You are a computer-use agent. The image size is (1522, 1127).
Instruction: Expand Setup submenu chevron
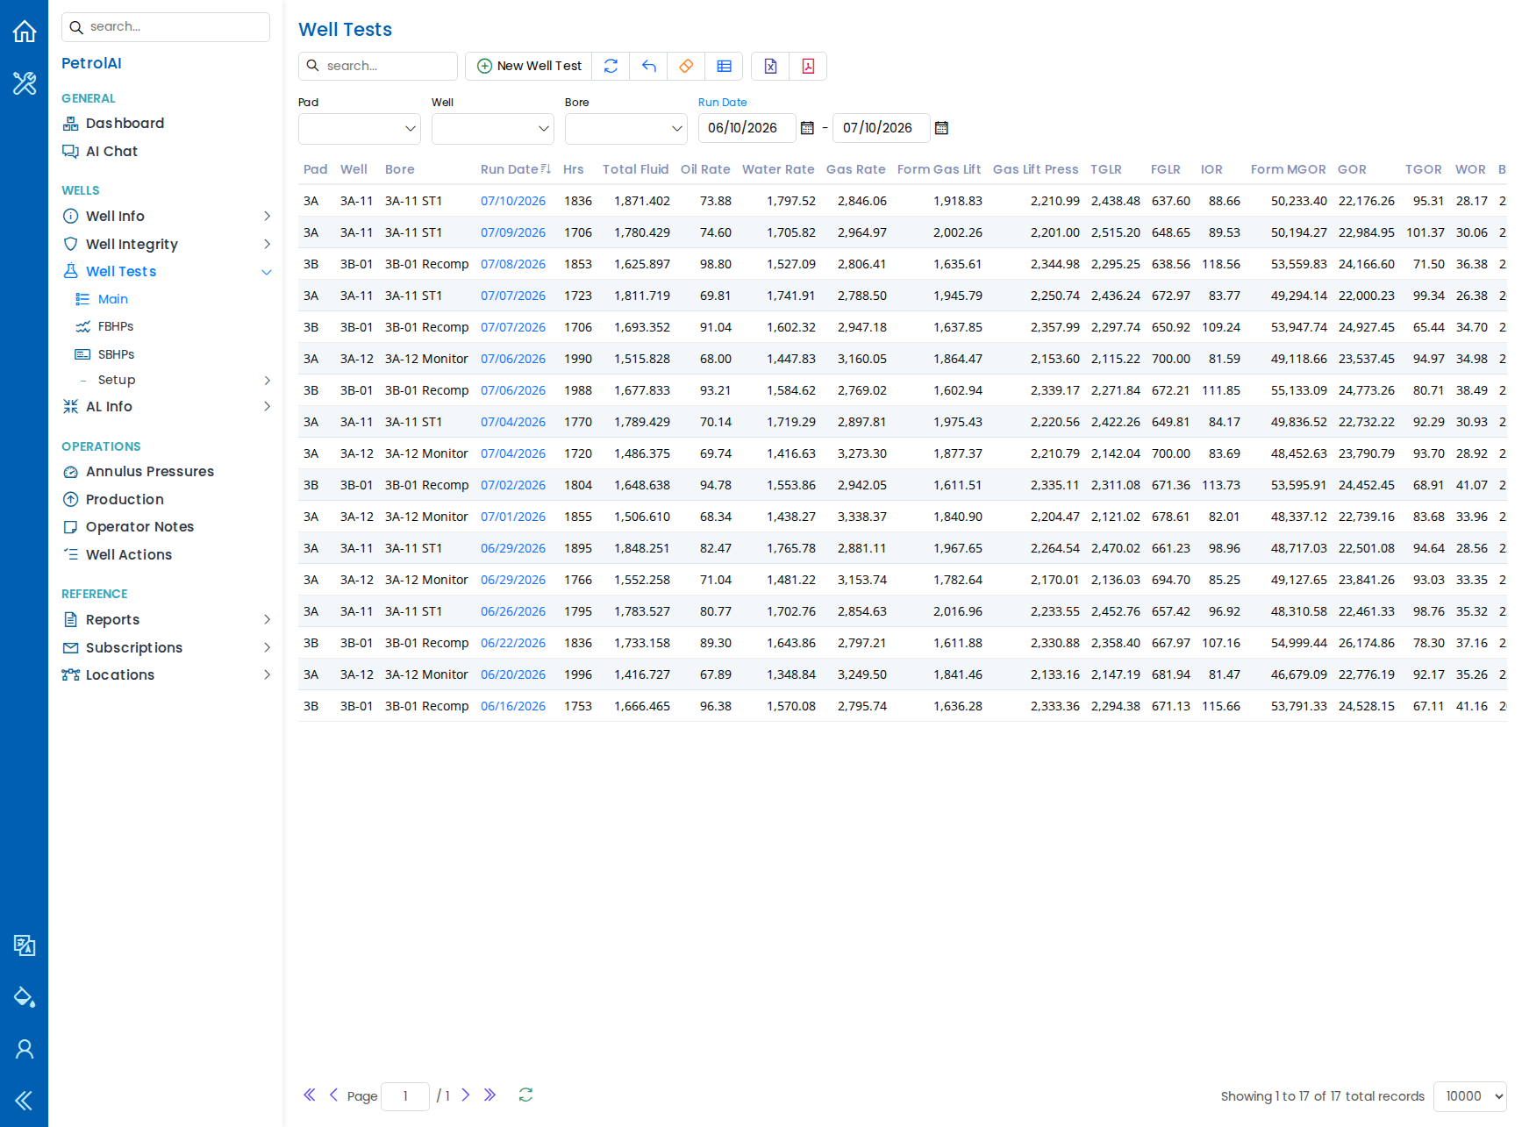click(267, 381)
